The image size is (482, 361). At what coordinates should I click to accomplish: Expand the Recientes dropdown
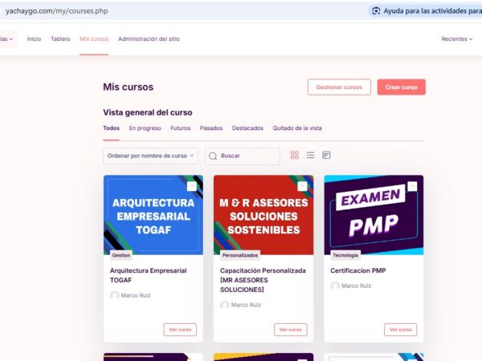pyautogui.click(x=457, y=39)
